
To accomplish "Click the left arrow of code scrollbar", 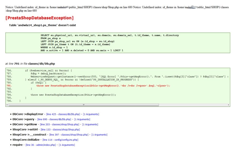I will 7,105.
